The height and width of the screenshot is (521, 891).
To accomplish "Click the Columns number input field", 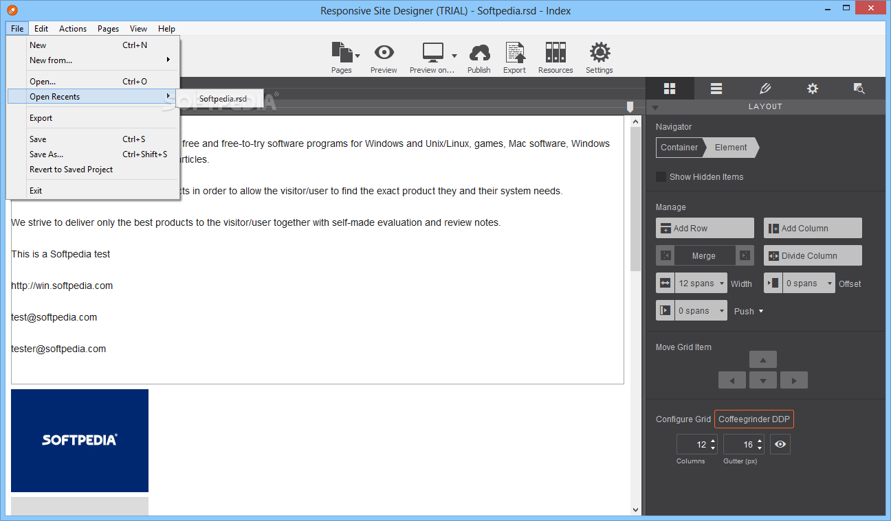I will click(x=692, y=444).
